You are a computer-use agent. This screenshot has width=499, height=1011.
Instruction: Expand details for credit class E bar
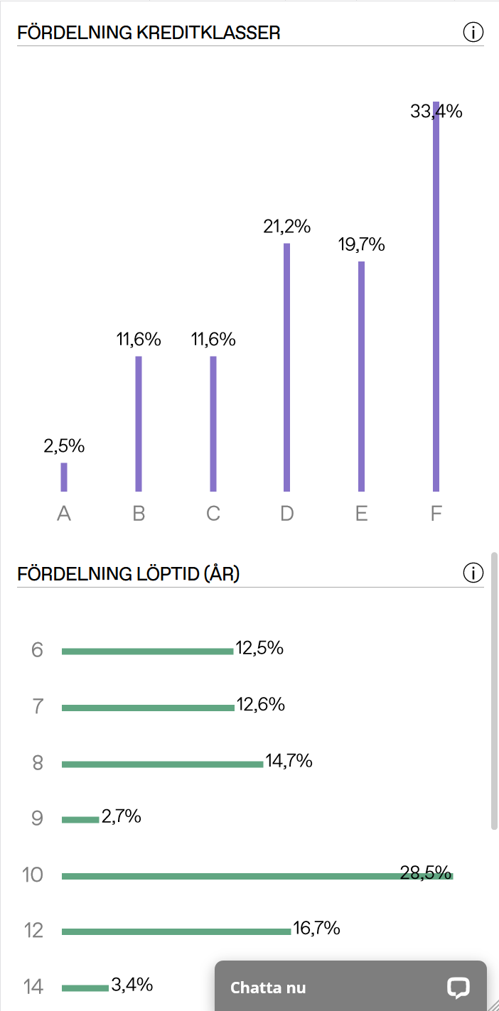pos(361,377)
